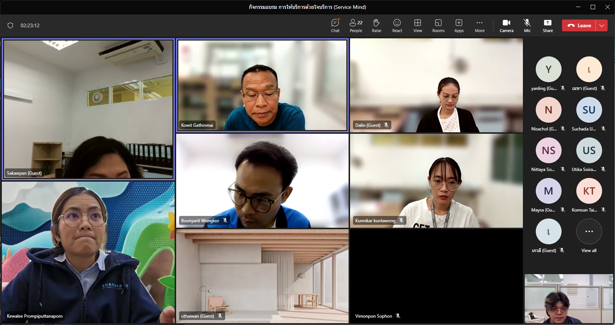Unmute the Mic
This screenshot has width=615, height=325.
coord(527,25)
